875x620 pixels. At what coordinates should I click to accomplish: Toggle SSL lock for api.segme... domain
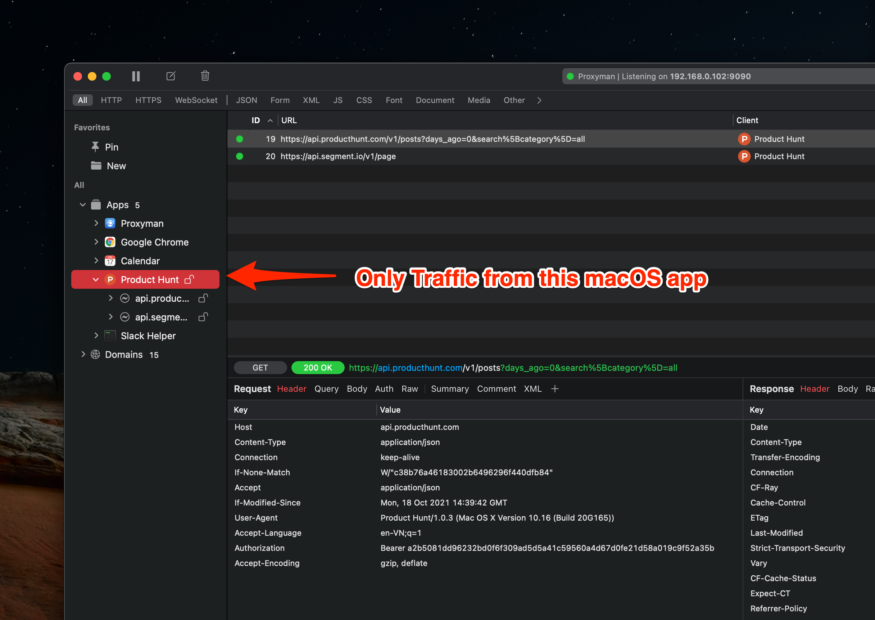(203, 317)
